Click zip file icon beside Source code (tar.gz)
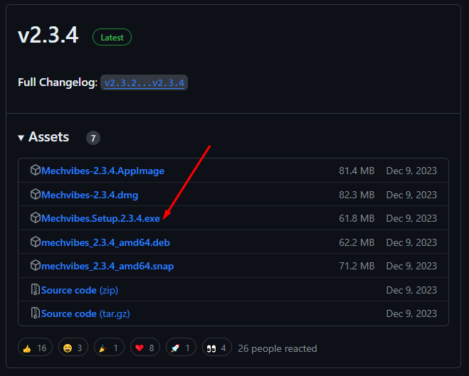469x376 pixels. pyautogui.click(x=36, y=313)
